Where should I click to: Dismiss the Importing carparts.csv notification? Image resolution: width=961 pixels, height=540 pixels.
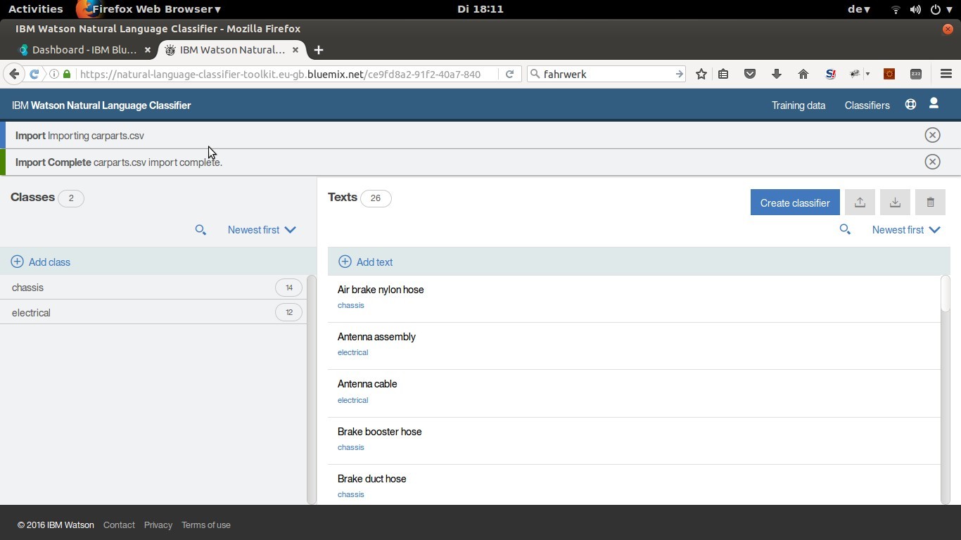click(932, 135)
